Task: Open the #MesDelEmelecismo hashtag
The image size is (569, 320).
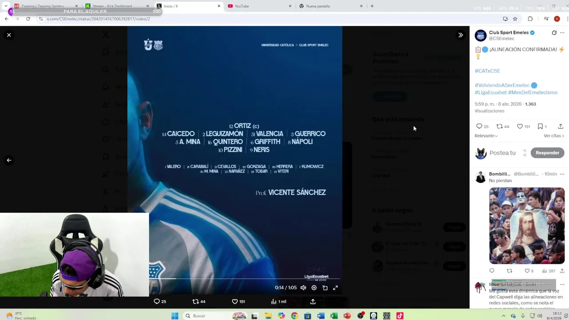Action: click(533, 92)
